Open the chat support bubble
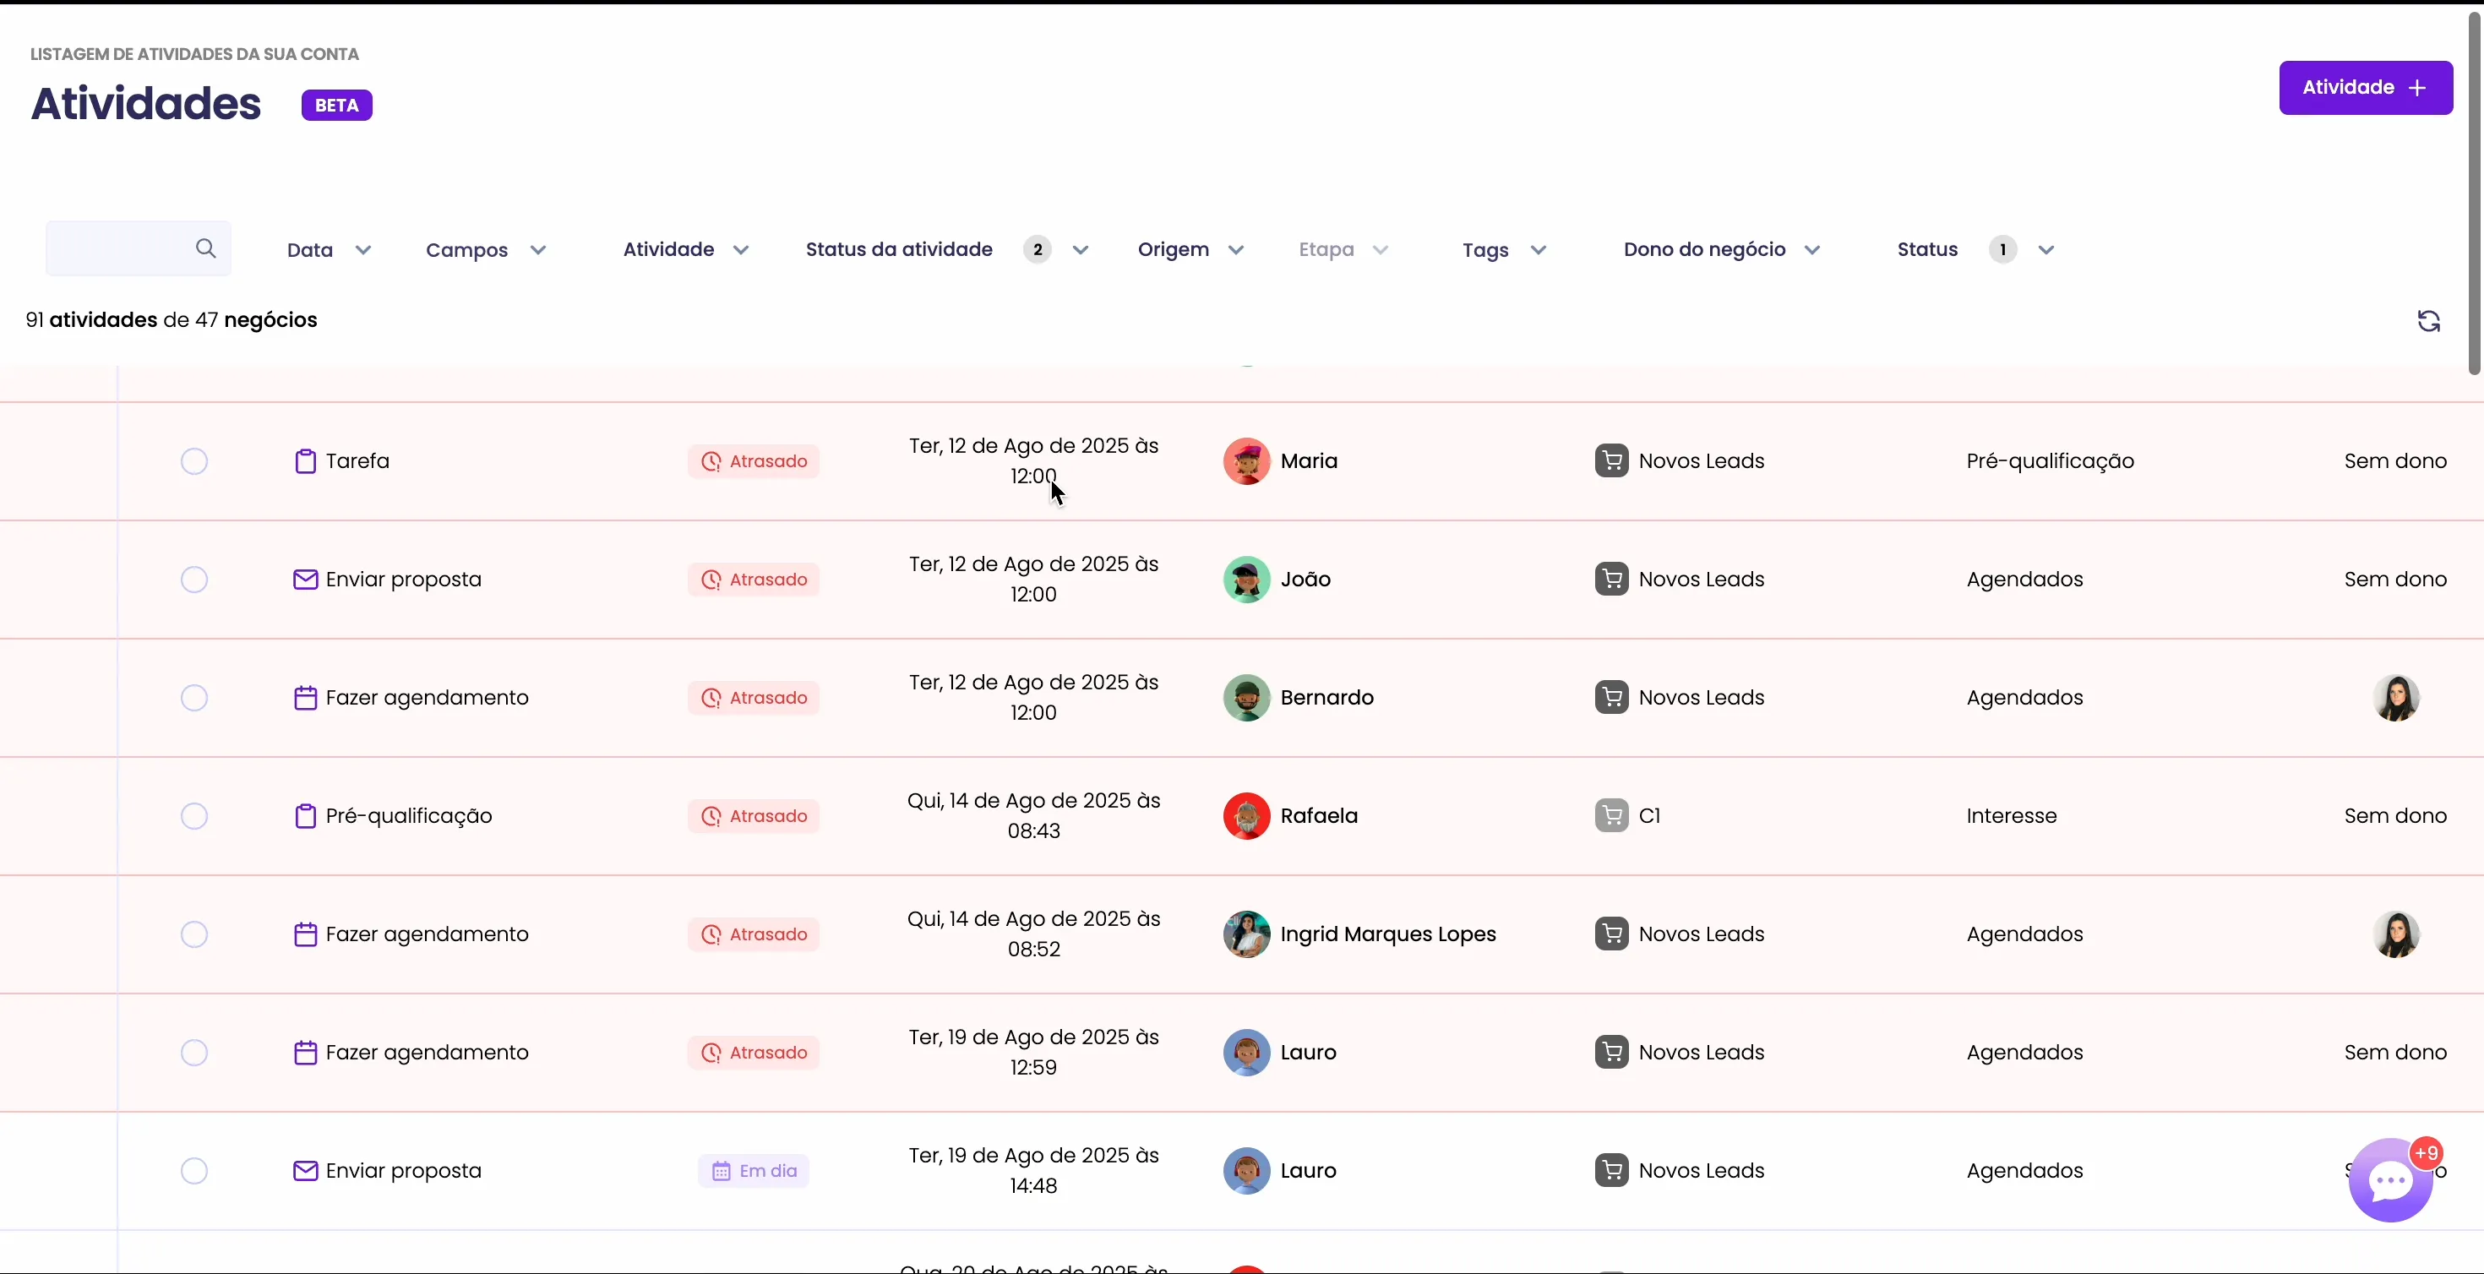The height and width of the screenshot is (1274, 2484). coord(2390,1180)
